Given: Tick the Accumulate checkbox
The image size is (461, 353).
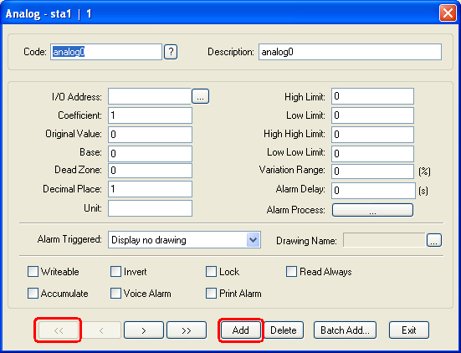Looking at the screenshot, I should [33, 294].
